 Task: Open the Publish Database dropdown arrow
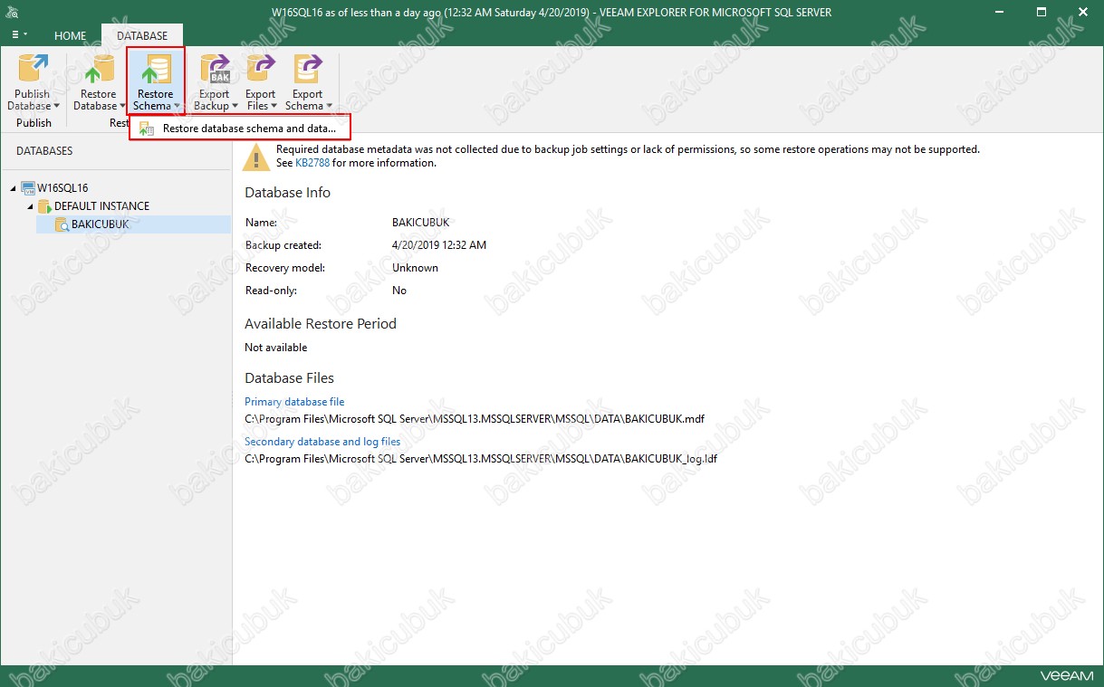(x=56, y=107)
